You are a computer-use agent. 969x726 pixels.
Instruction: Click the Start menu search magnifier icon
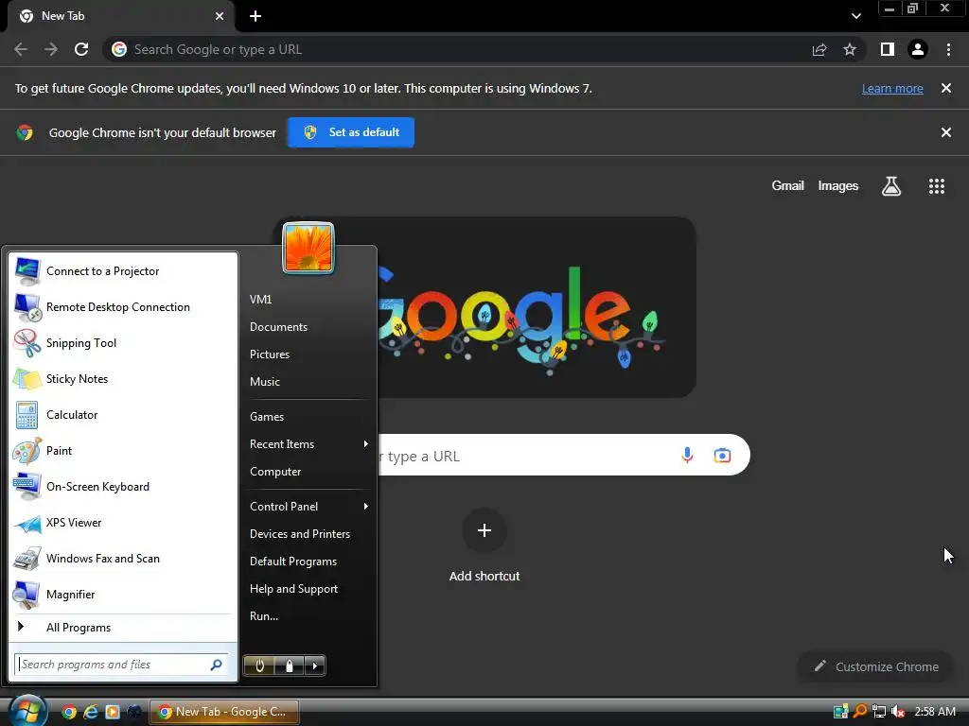[x=217, y=665]
